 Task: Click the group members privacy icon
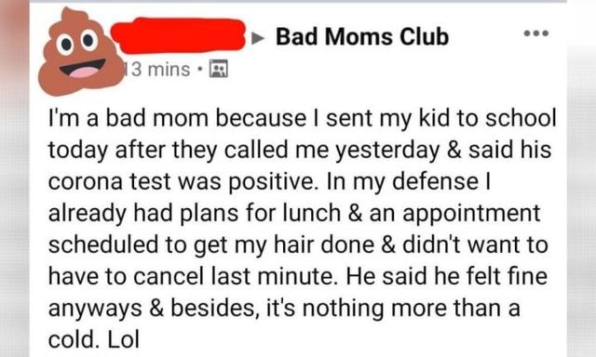pos(219,69)
